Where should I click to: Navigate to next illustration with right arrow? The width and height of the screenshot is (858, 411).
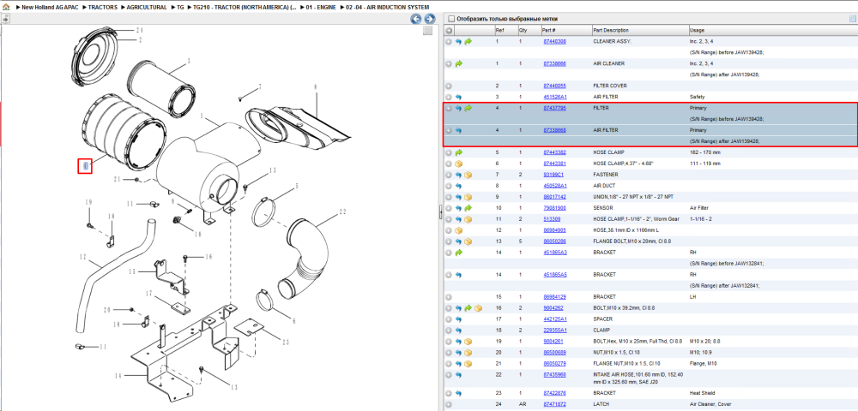[x=430, y=19]
